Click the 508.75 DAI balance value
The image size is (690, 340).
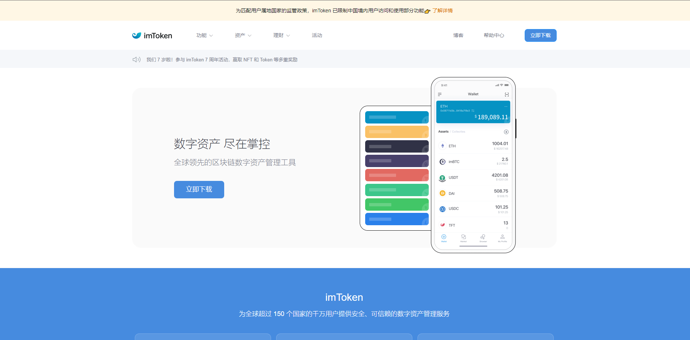501,191
